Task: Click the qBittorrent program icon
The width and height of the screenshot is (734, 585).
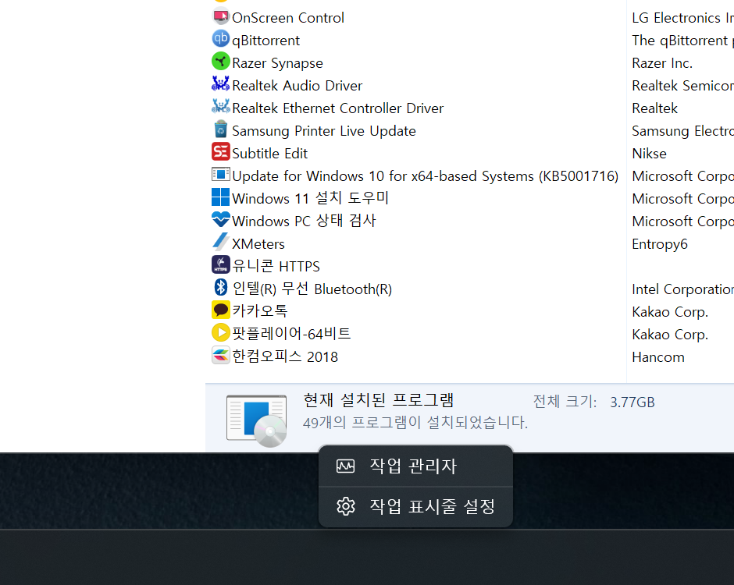Action: (220, 39)
